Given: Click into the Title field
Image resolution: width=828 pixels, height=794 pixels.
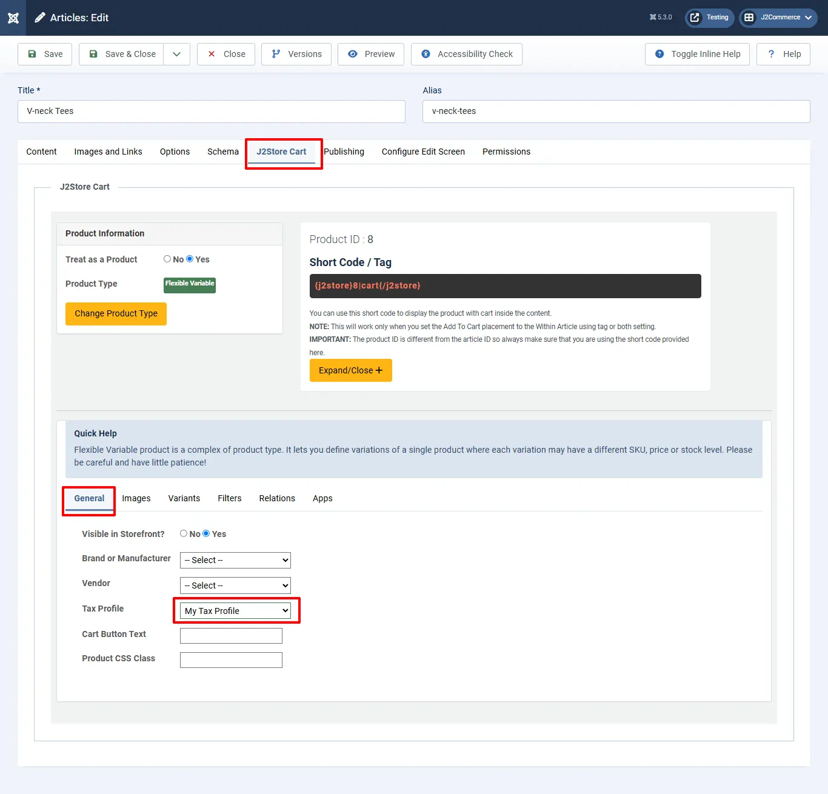Looking at the screenshot, I should point(212,112).
